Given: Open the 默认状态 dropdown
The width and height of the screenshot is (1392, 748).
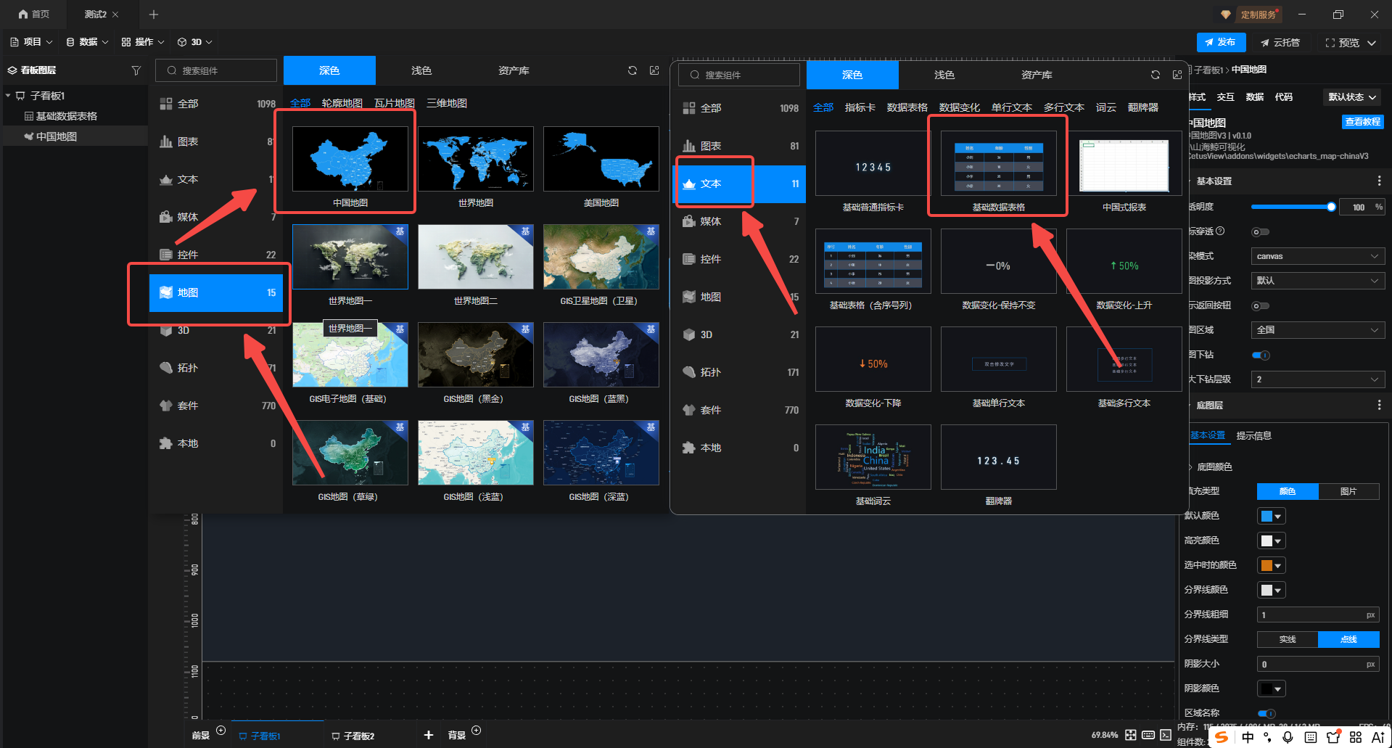Looking at the screenshot, I should click(x=1352, y=97).
